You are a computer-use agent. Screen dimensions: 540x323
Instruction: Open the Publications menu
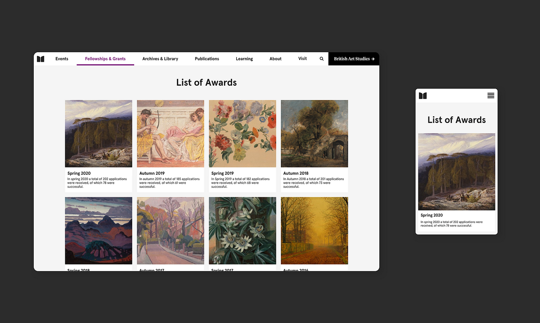pos(207,59)
